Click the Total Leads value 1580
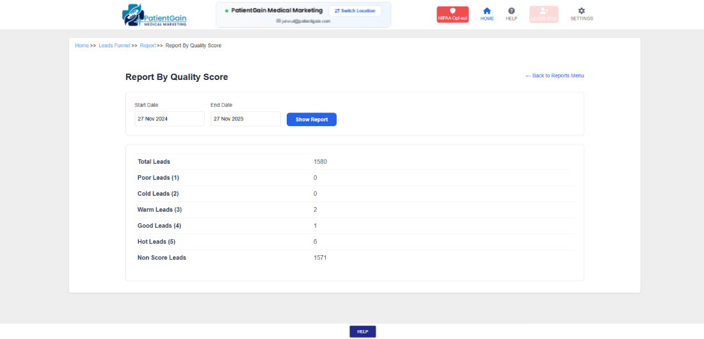The image size is (704, 339). coord(320,162)
